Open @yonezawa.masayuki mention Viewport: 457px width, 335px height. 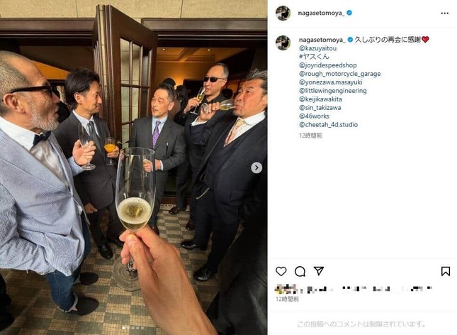click(329, 82)
